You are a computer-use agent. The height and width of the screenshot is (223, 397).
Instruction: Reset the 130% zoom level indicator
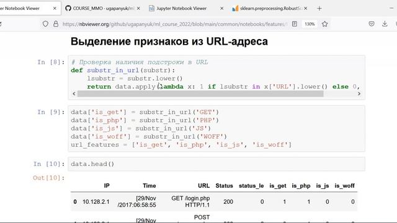(x=310, y=24)
